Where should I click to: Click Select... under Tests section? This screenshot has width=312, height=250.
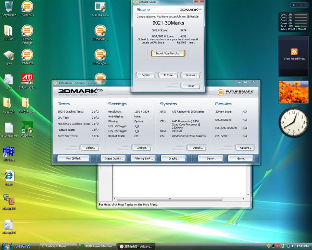pyautogui.click(x=90, y=148)
